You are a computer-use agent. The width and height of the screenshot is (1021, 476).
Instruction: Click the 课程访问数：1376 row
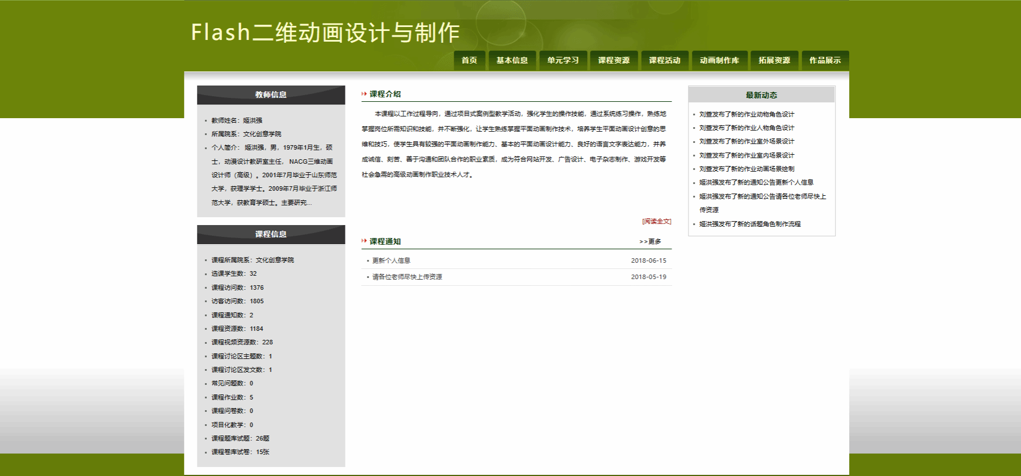(237, 288)
